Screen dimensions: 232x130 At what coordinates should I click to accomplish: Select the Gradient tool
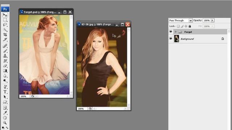(5, 71)
